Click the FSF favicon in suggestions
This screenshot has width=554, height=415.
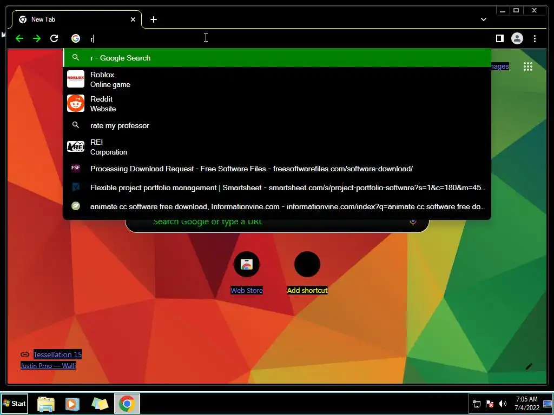(76, 168)
